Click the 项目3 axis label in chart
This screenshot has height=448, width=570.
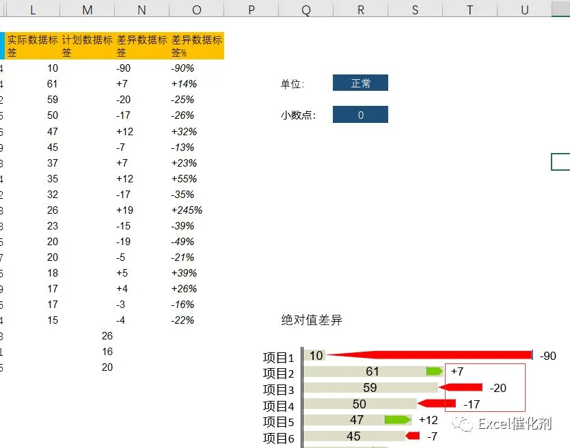pos(278,389)
